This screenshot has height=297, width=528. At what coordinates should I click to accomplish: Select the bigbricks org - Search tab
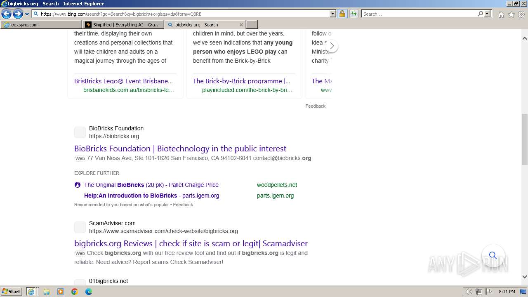[x=201, y=25]
